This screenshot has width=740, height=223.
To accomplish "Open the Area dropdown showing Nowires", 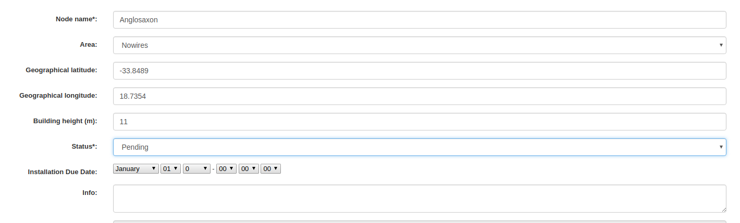I will tap(419, 45).
